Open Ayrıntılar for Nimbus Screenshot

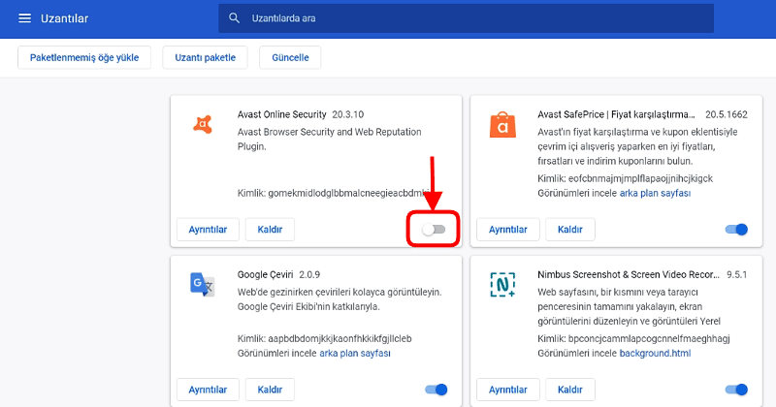(x=507, y=390)
